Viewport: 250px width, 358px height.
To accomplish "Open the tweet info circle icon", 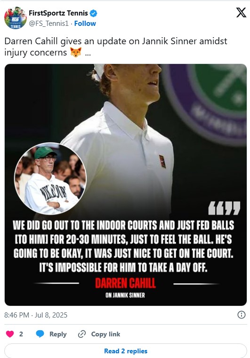I will 242,315.
